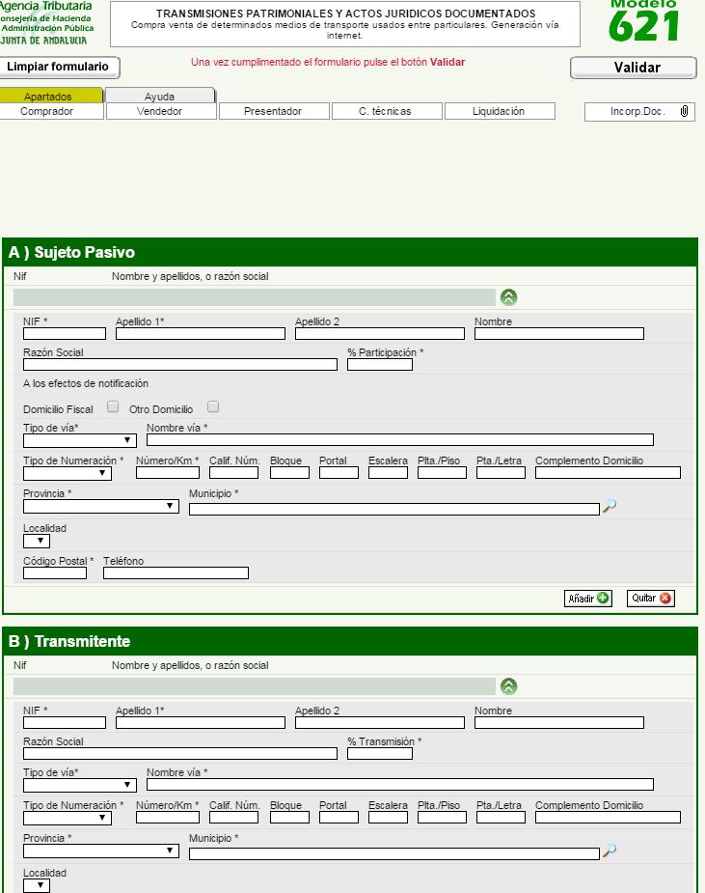The image size is (705, 893).
Task: Focus Sujeto Pasivo Nombre field
Action: (x=559, y=334)
